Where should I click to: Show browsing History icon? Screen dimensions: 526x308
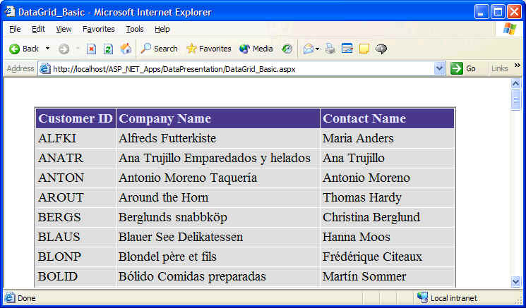coord(287,49)
